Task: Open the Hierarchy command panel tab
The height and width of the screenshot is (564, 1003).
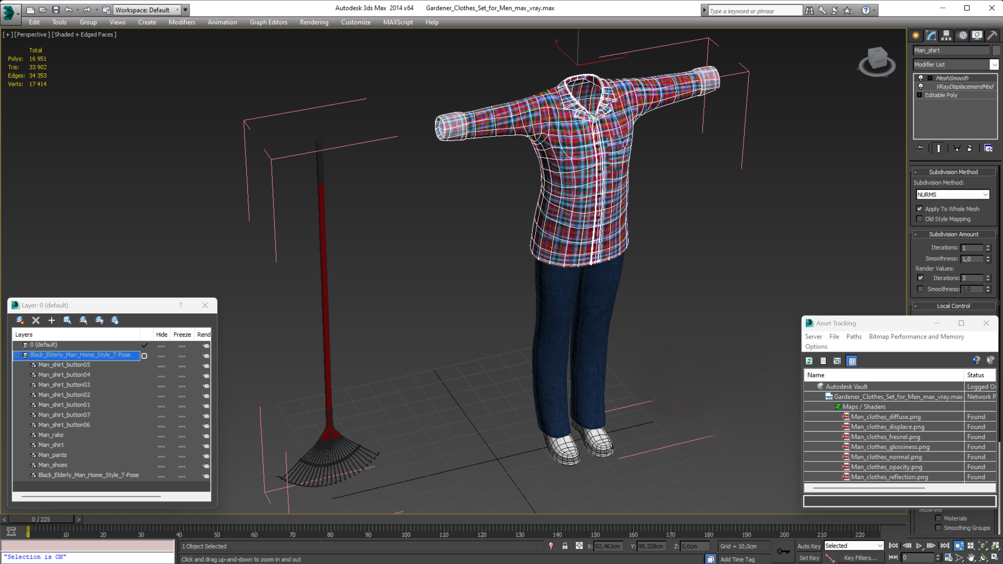Action: (946, 35)
